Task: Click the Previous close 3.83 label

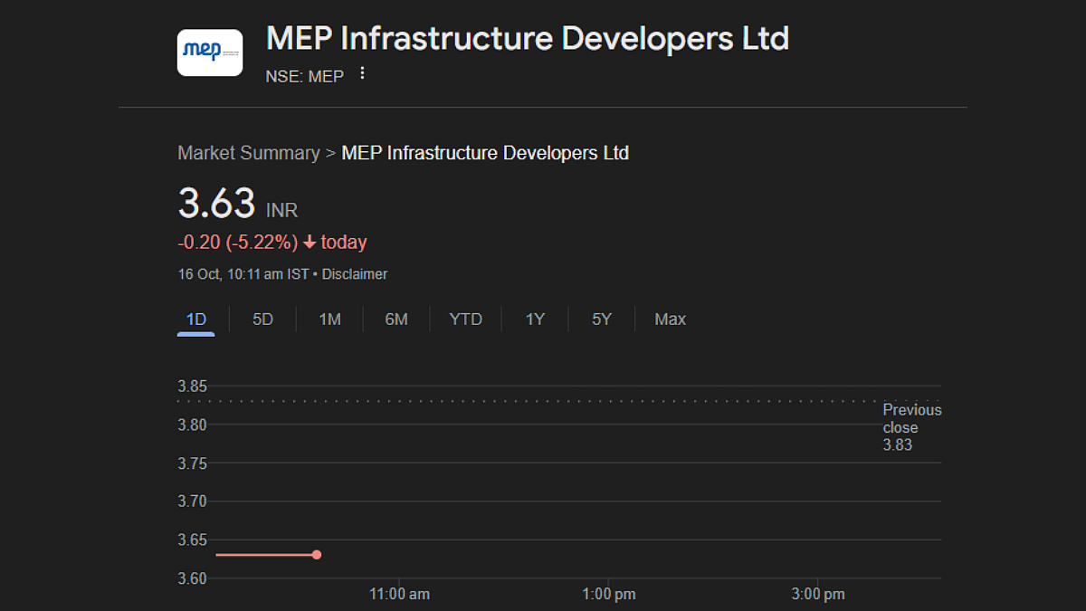Action: 911,427
